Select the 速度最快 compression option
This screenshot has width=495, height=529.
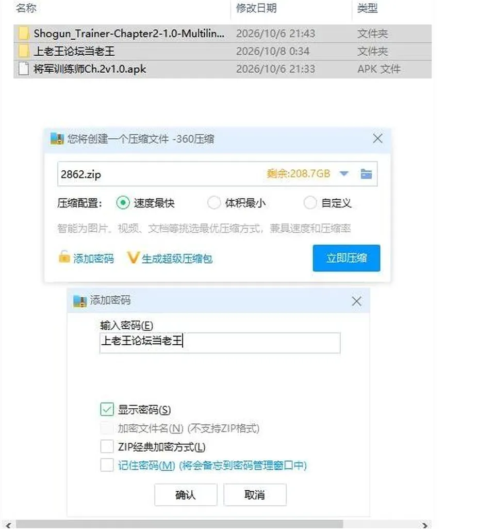pos(123,203)
